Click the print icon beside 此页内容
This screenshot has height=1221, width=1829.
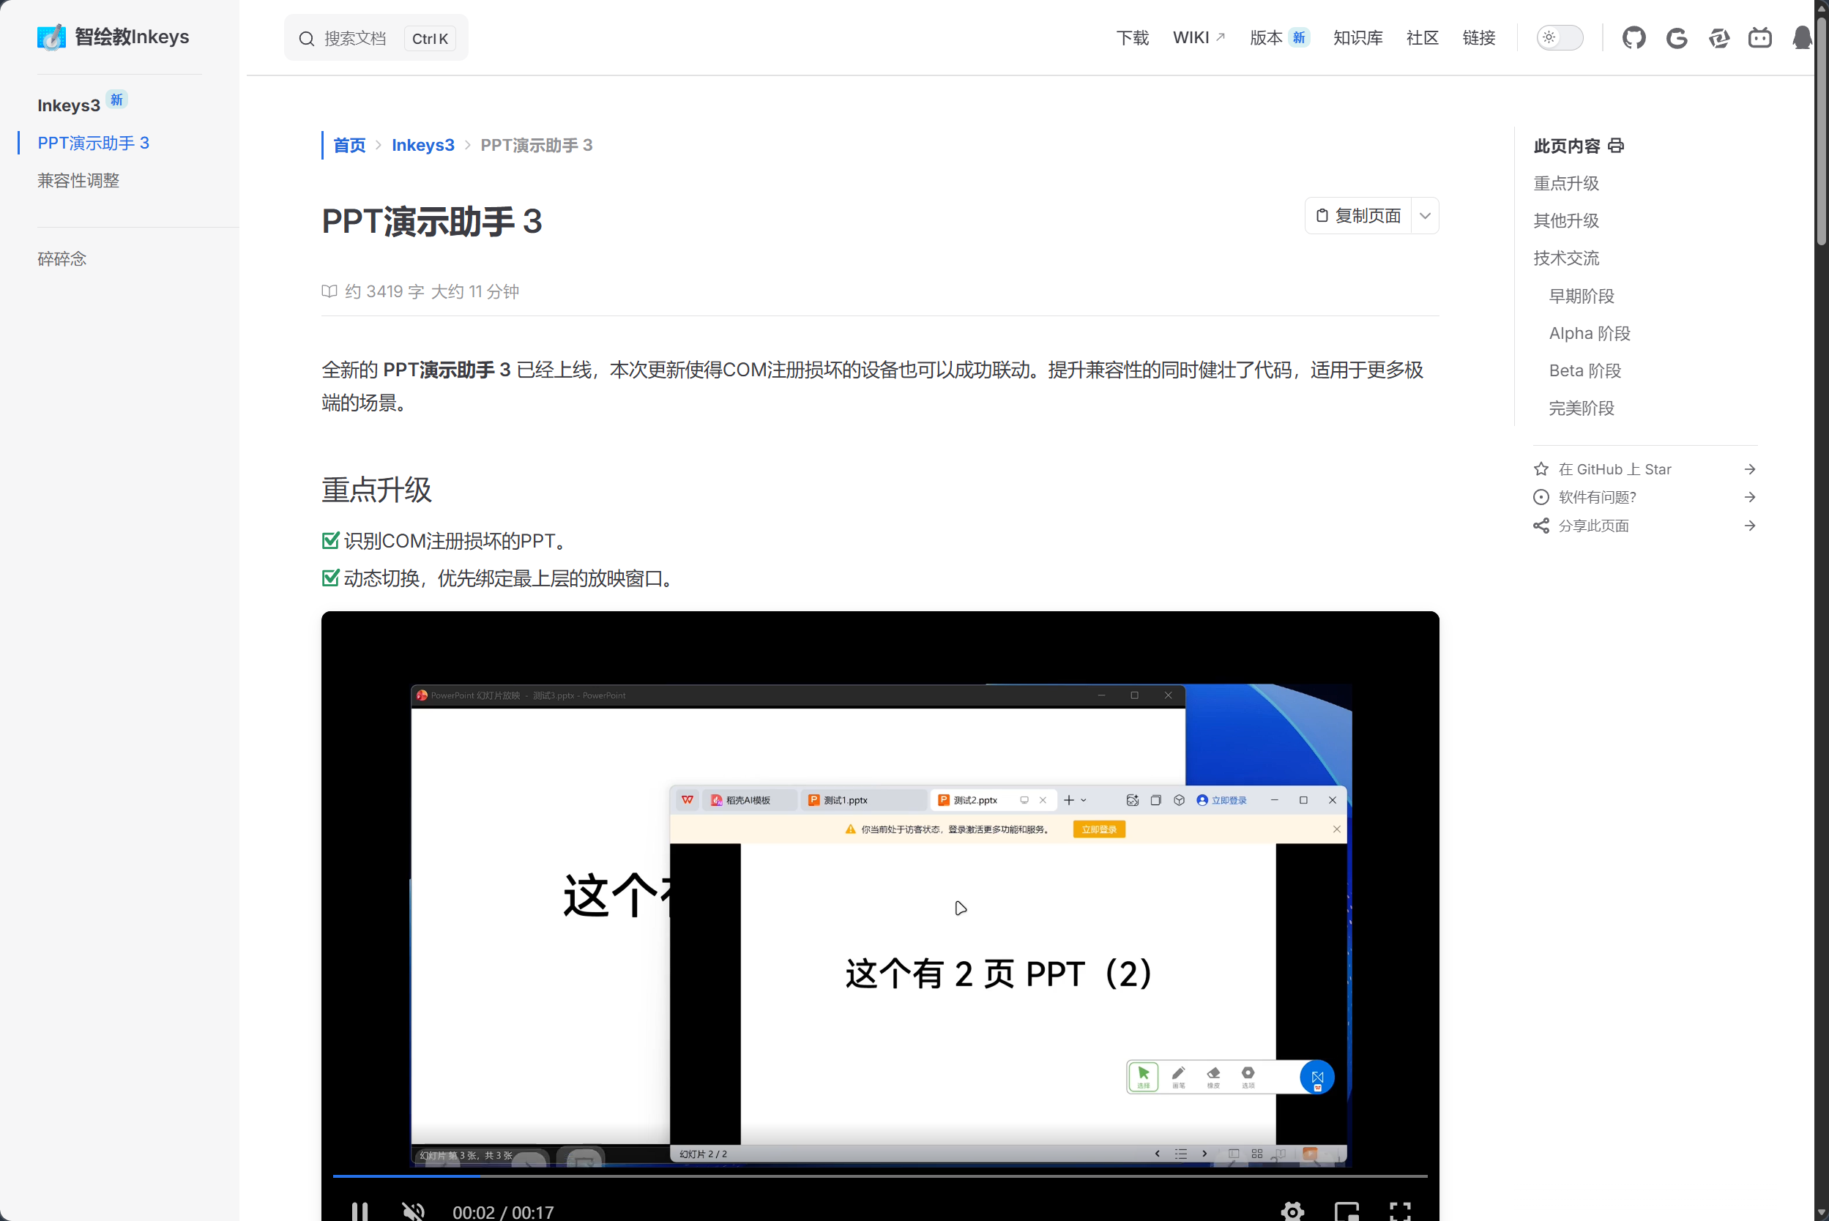1617,146
